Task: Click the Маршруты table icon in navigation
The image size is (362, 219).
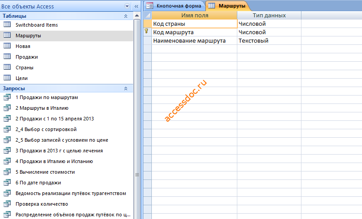Action: [7, 35]
